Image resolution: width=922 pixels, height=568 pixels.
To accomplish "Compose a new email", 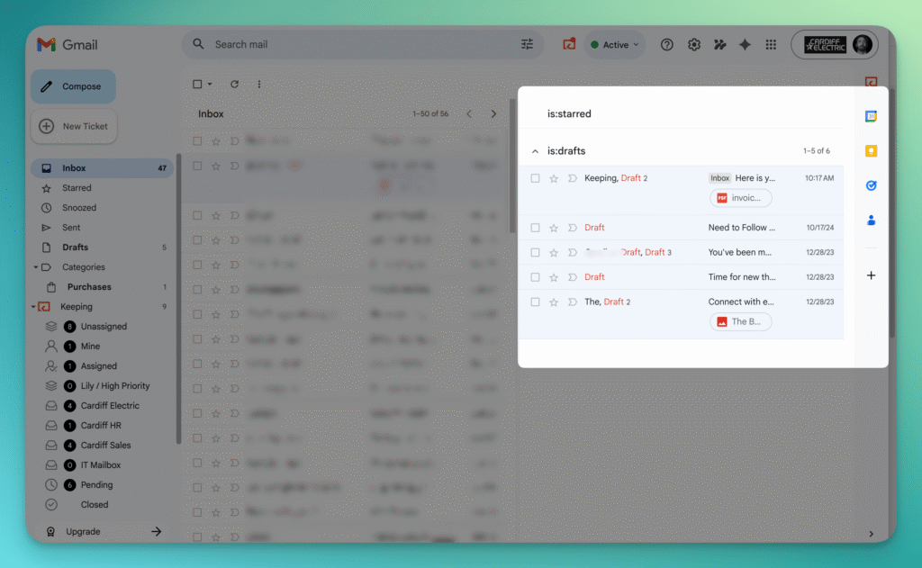I will [73, 86].
